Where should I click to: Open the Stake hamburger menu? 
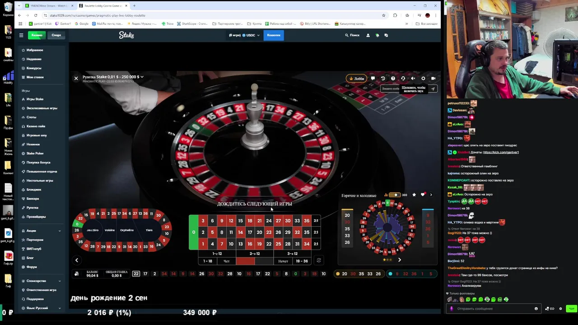[21, 35]
